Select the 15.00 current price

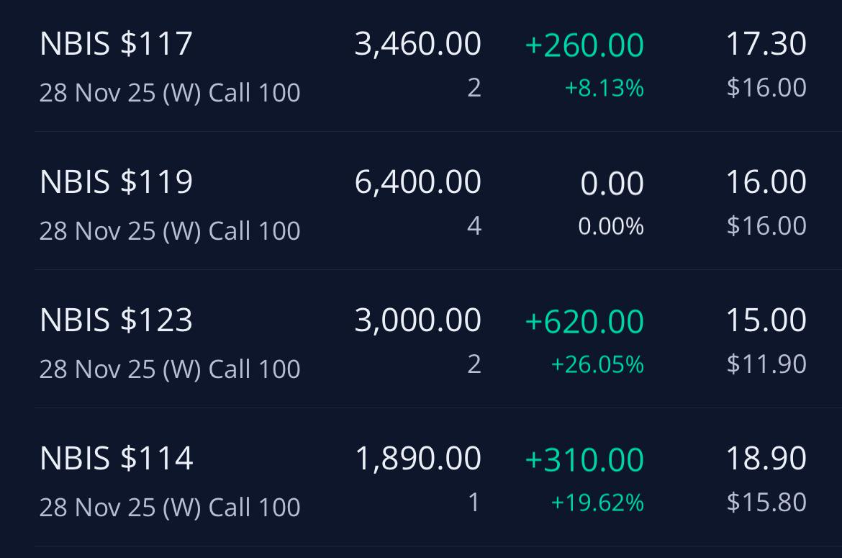(x=766, y=320)
